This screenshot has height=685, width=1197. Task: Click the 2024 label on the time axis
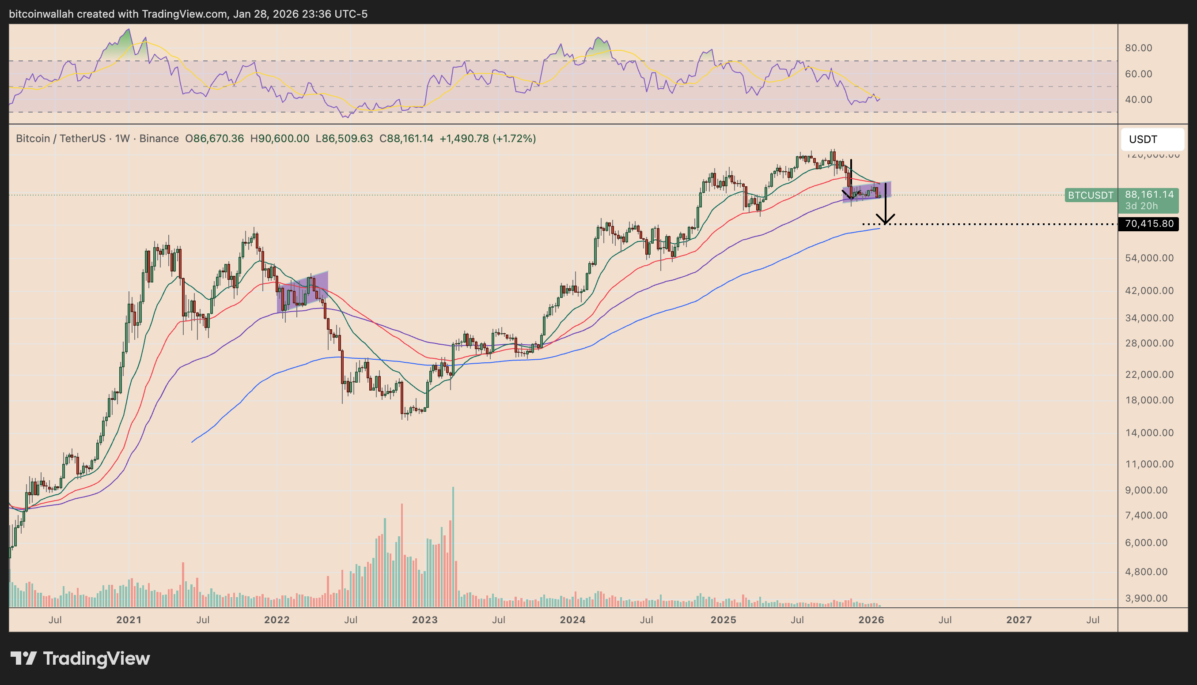pos(572,620)
